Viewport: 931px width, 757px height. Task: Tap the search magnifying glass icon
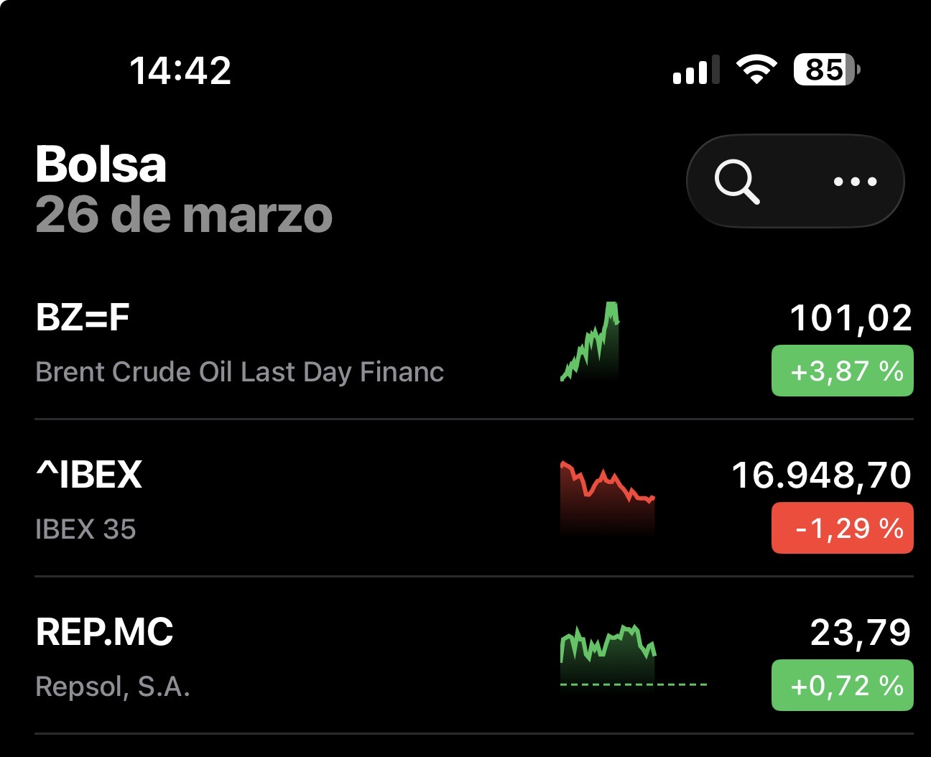(x=737, y=182)
